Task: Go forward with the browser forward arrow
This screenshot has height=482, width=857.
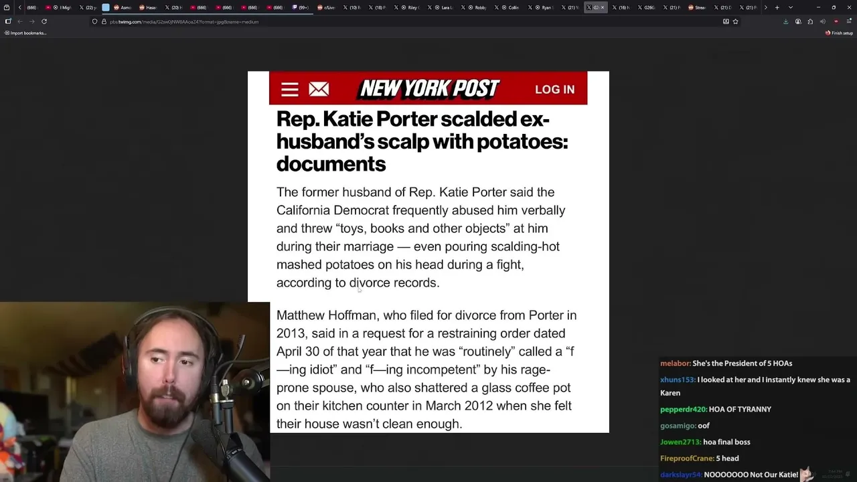Action: [x=31, y=21]
